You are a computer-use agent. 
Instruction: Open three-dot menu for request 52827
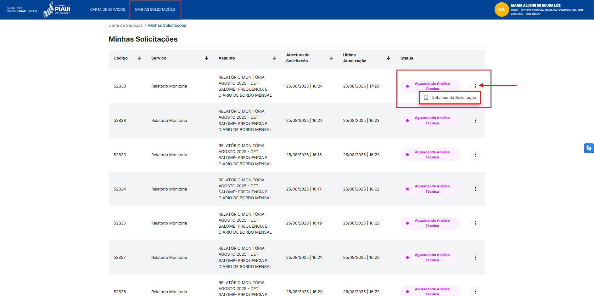tap(475, 258)
